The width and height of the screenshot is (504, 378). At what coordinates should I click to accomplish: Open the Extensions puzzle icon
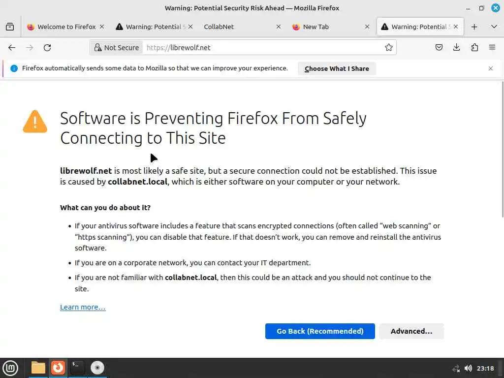coord(474,48)
